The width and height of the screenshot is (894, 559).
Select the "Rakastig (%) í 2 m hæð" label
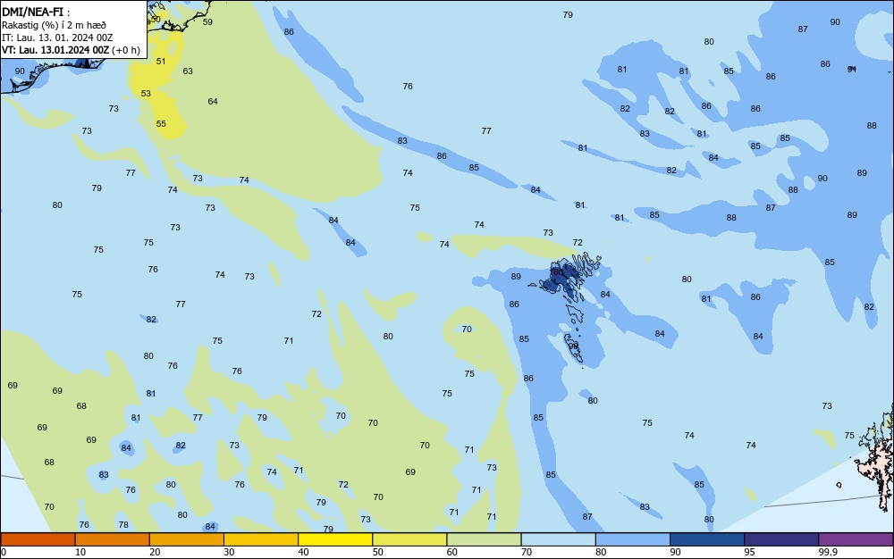pyautogui.click(x=55, y=25)
